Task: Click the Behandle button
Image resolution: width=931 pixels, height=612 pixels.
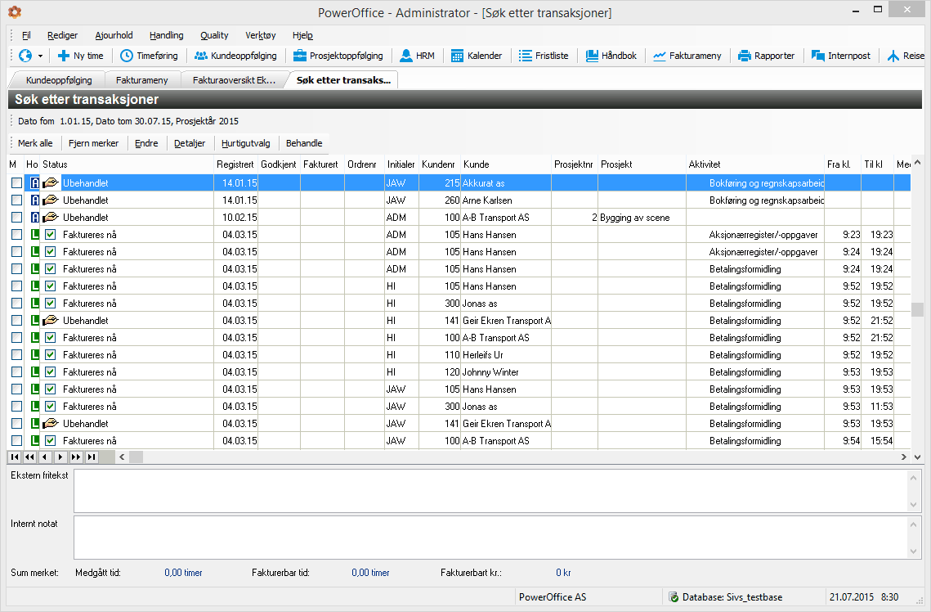Action: (304, 143)
